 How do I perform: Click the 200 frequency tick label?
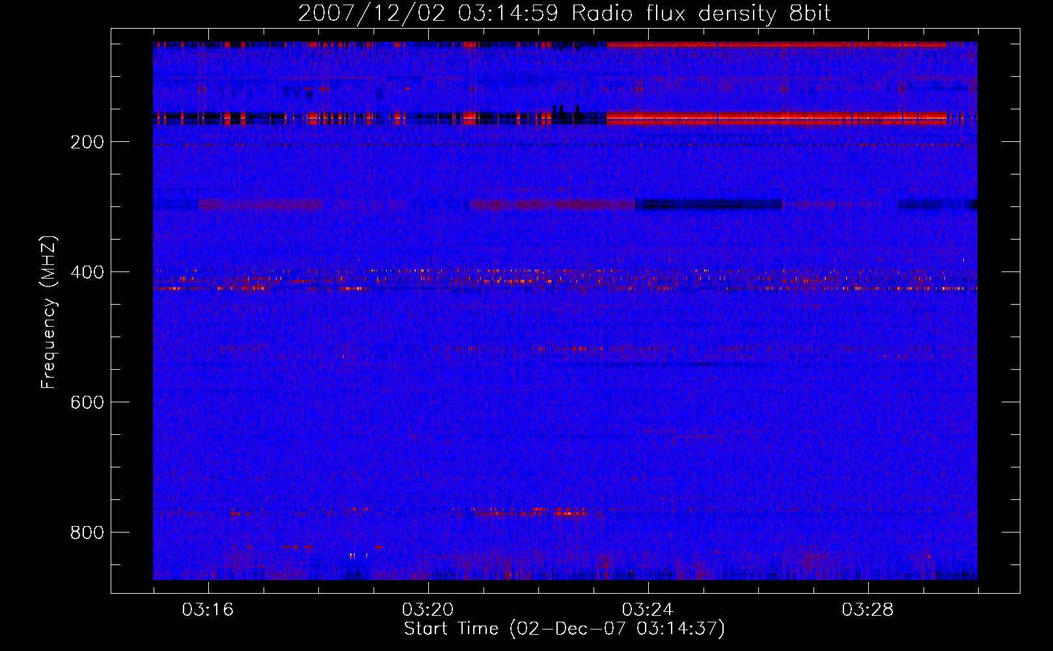point(87,142)
